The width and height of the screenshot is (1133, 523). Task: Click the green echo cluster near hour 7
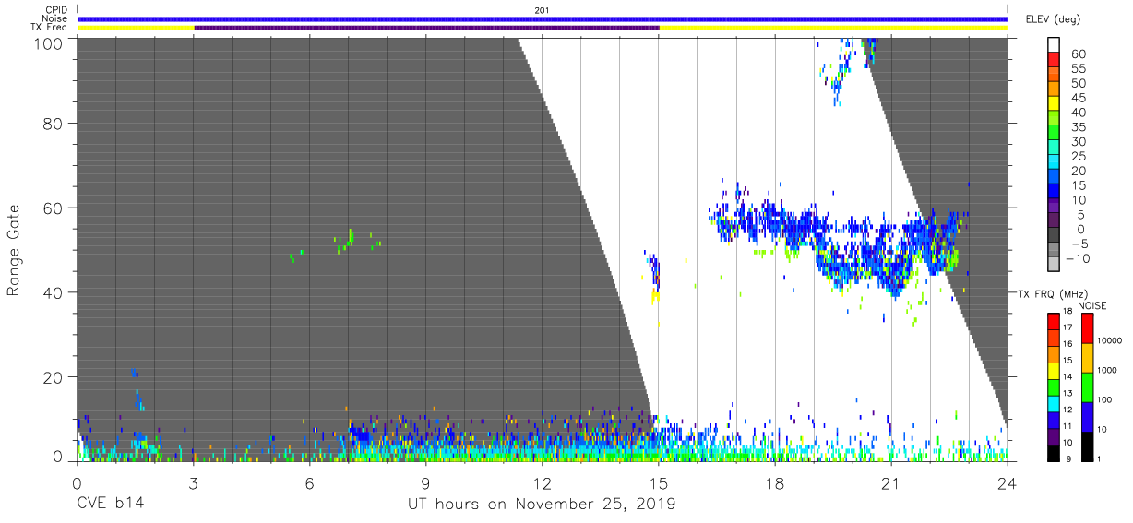point(346,241)
